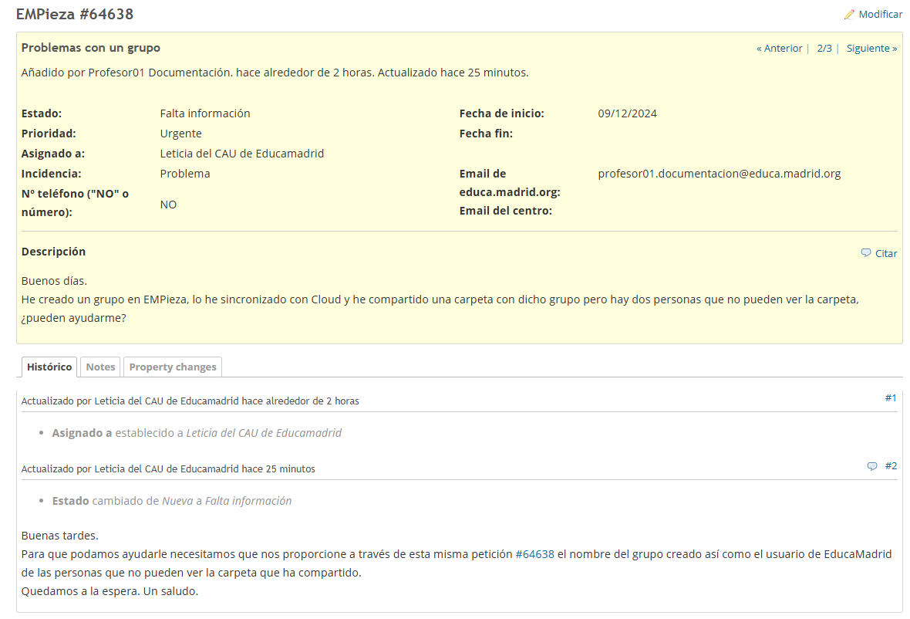Screen dimensions: 910x619
Task: Navigate to the next issue via Siguiente »
Action: (871, 49)
